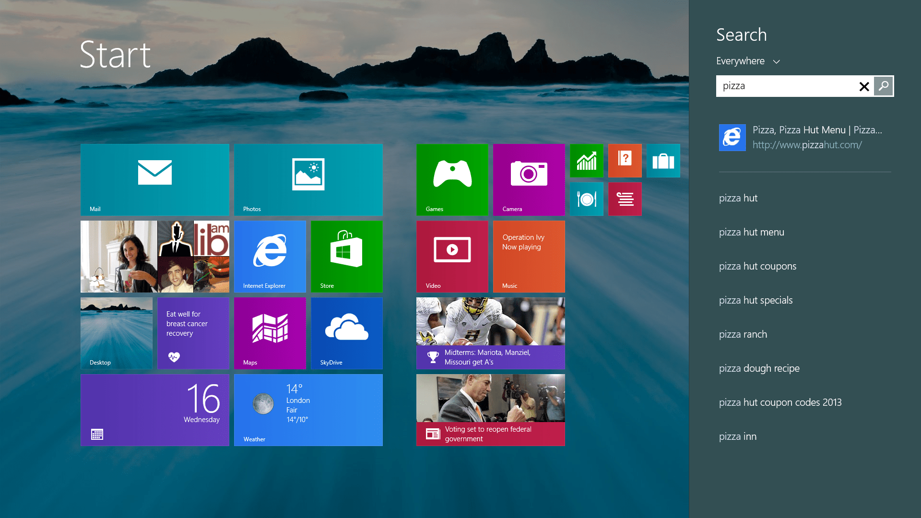Open the Games tile
The image size is (921, 518).
click(x=452, y=179)
